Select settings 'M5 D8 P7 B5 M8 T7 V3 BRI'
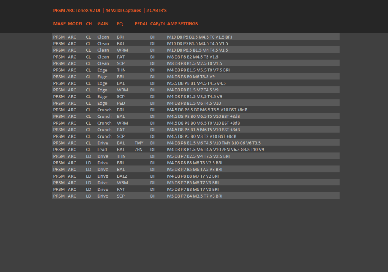The width and height of the screenshot is (388, 272). (193, 183)
